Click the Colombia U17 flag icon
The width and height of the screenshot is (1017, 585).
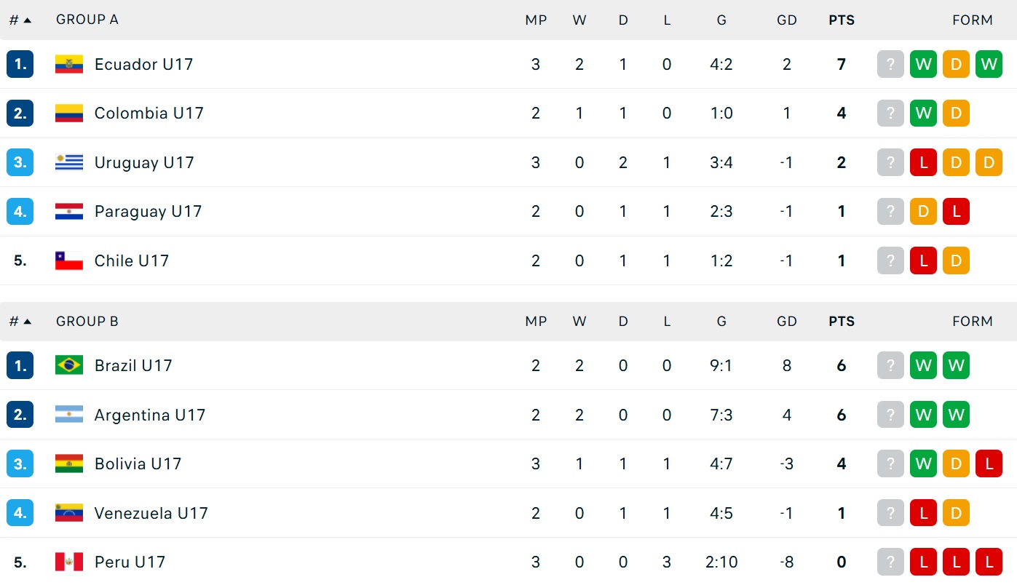coord(69,114)
